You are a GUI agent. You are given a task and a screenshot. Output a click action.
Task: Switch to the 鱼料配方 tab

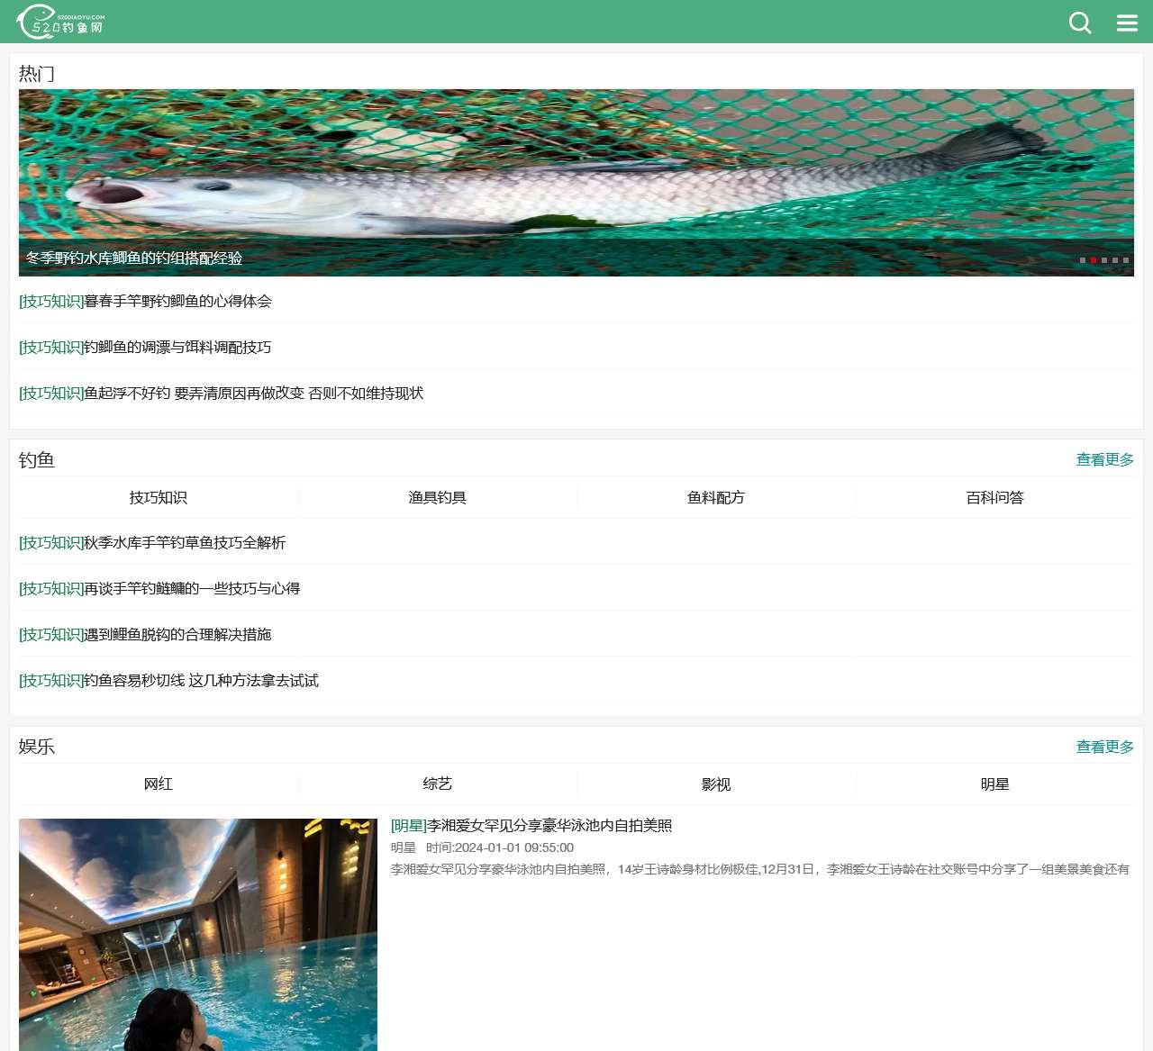pos(715,497)
